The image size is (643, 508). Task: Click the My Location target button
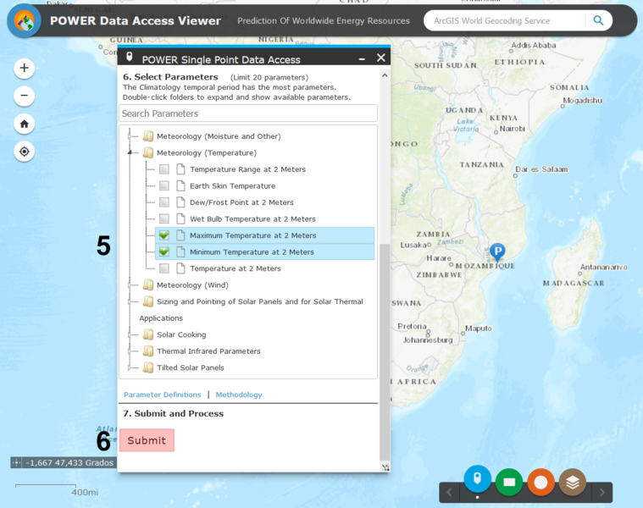(x=25, y=152)
